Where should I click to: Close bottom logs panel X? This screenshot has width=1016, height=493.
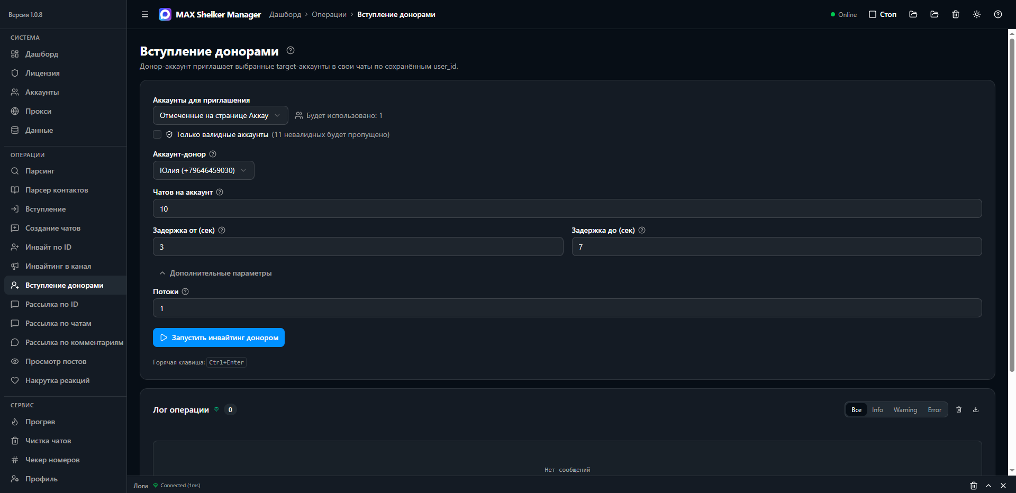coord(1003,485)
